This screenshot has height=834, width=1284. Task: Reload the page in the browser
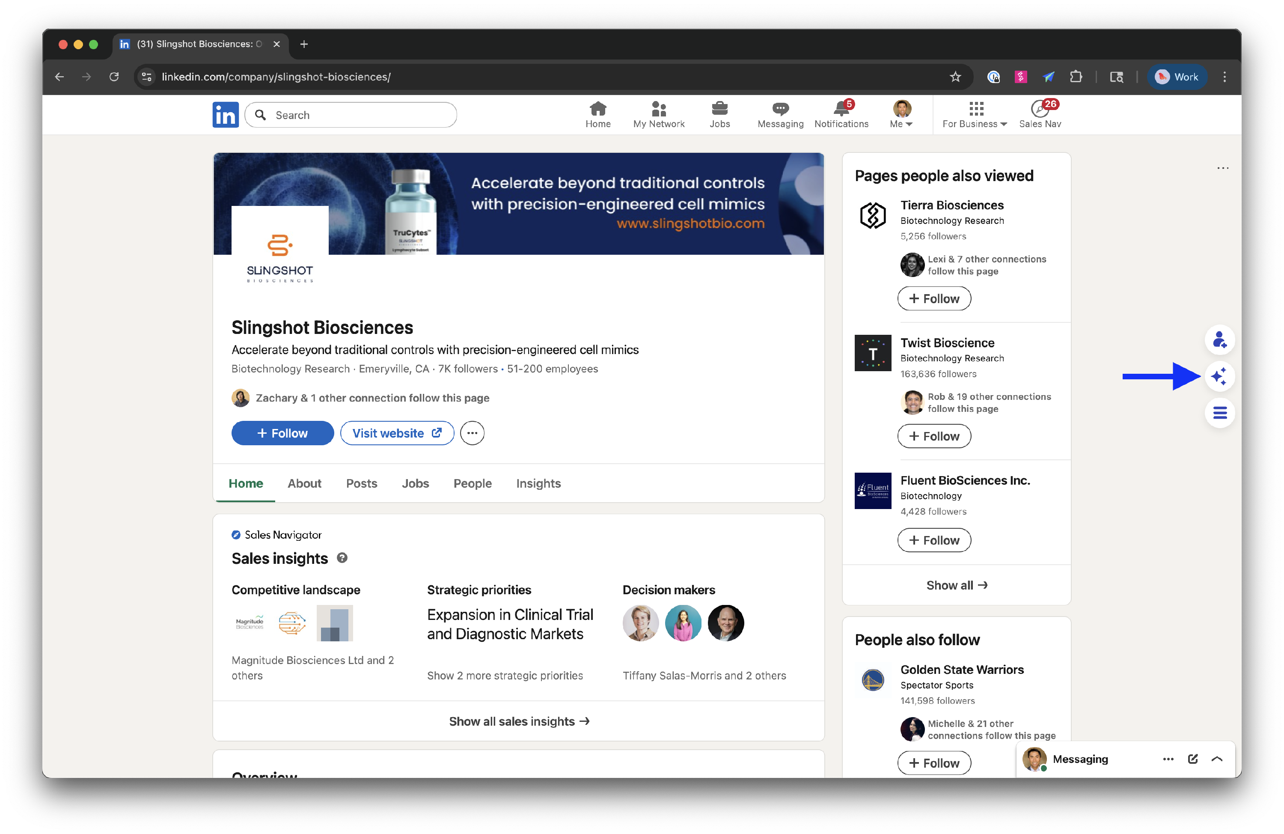[114, 77]
